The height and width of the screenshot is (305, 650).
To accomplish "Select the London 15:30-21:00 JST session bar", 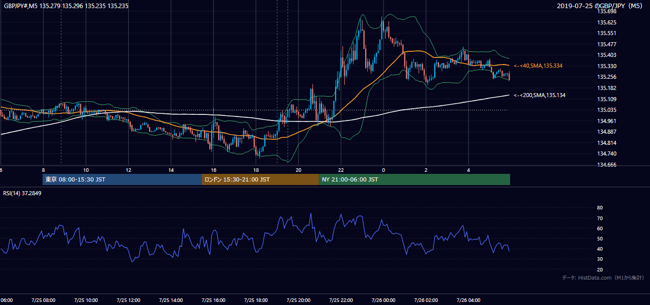I will [260, 179].
